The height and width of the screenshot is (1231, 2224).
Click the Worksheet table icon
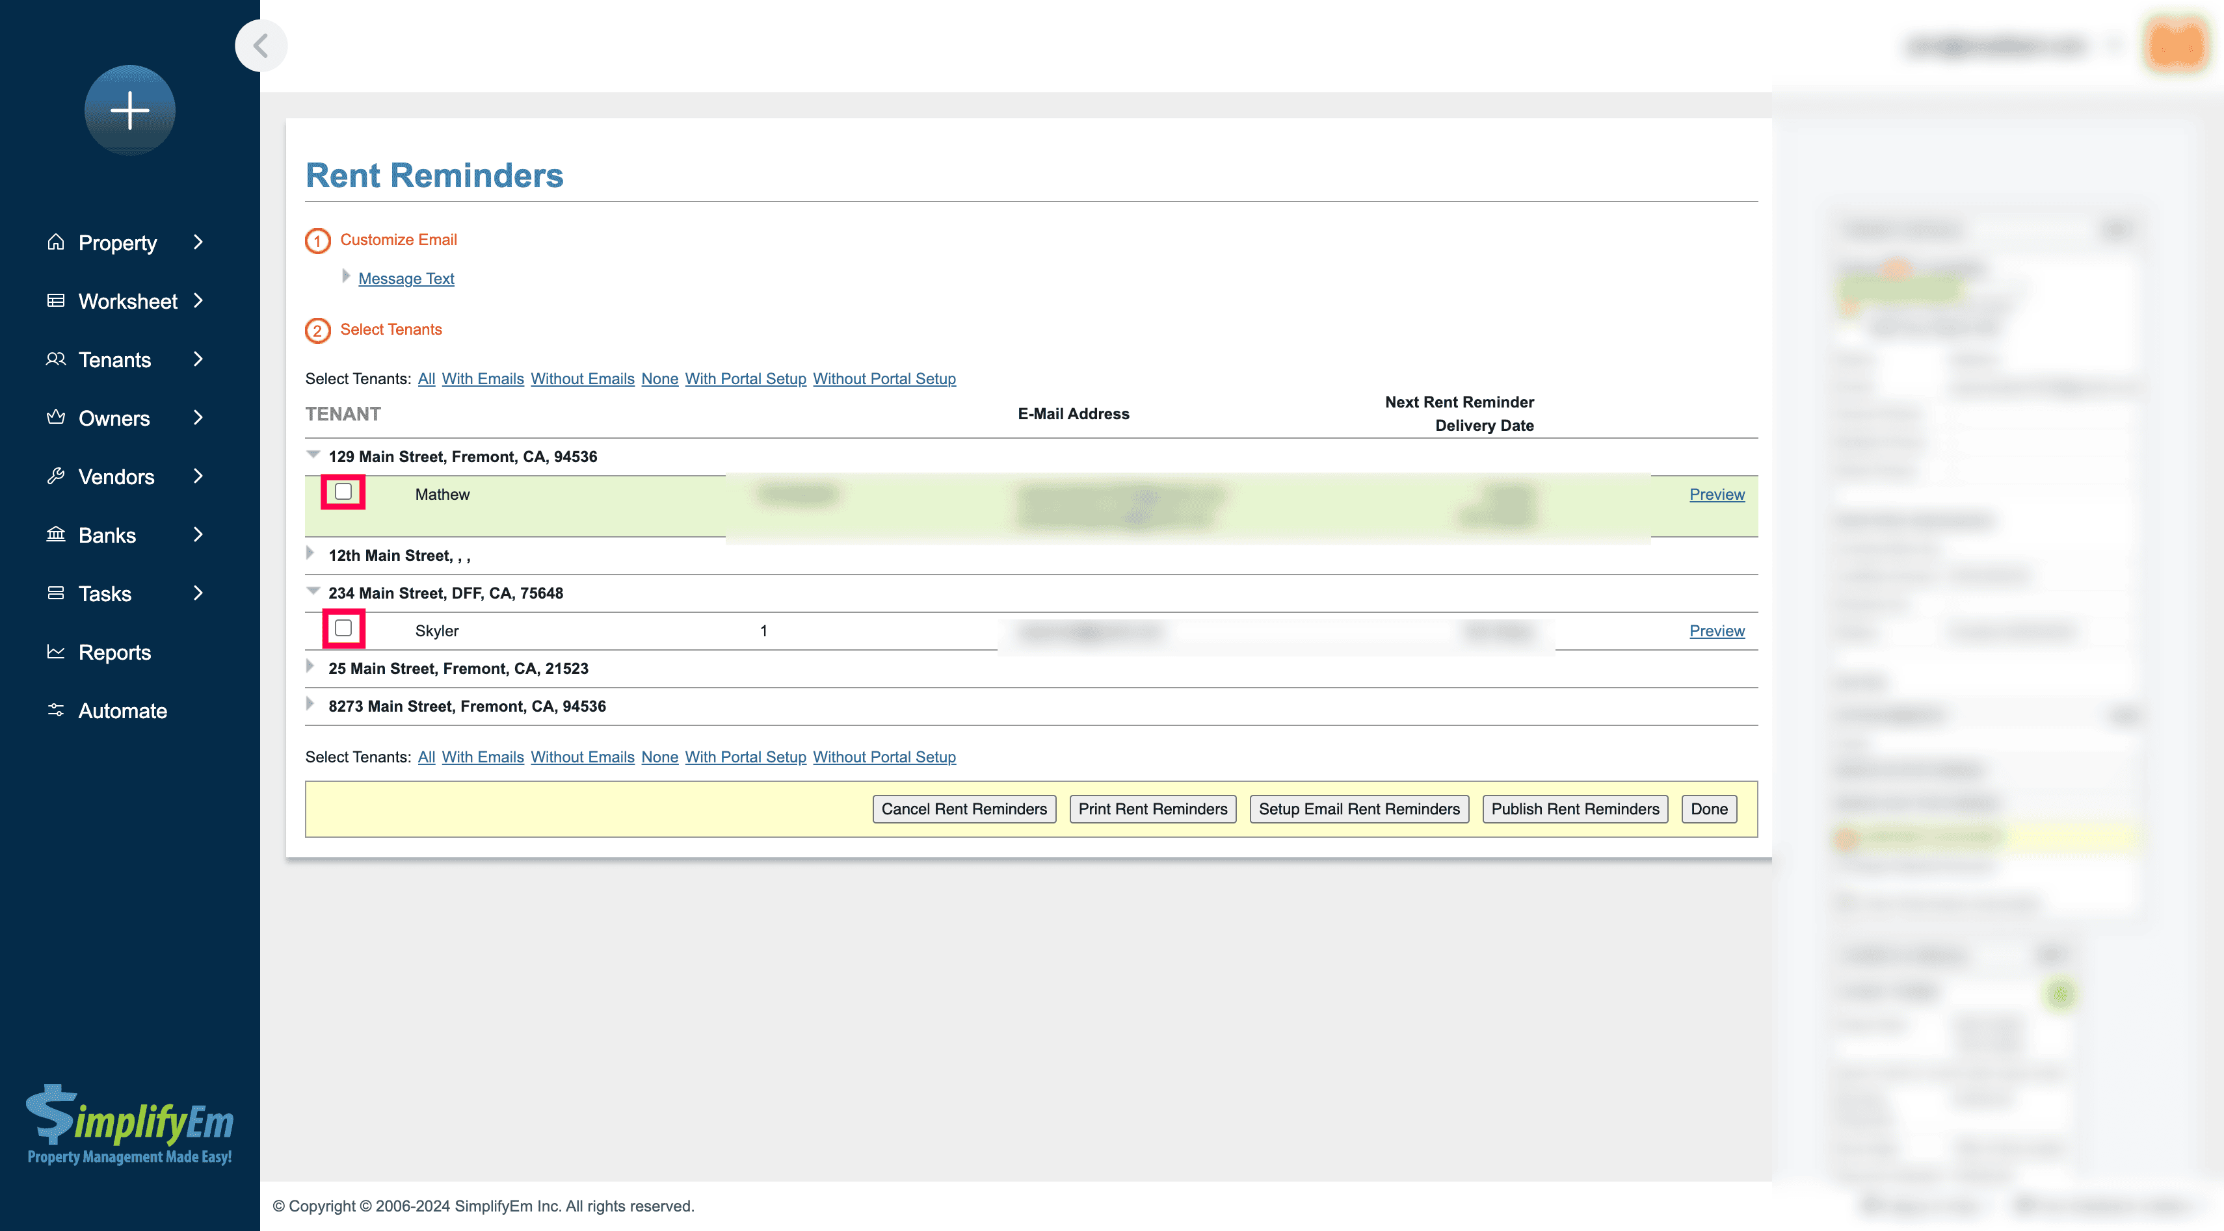pyautogui.click(x=56, y=301)
